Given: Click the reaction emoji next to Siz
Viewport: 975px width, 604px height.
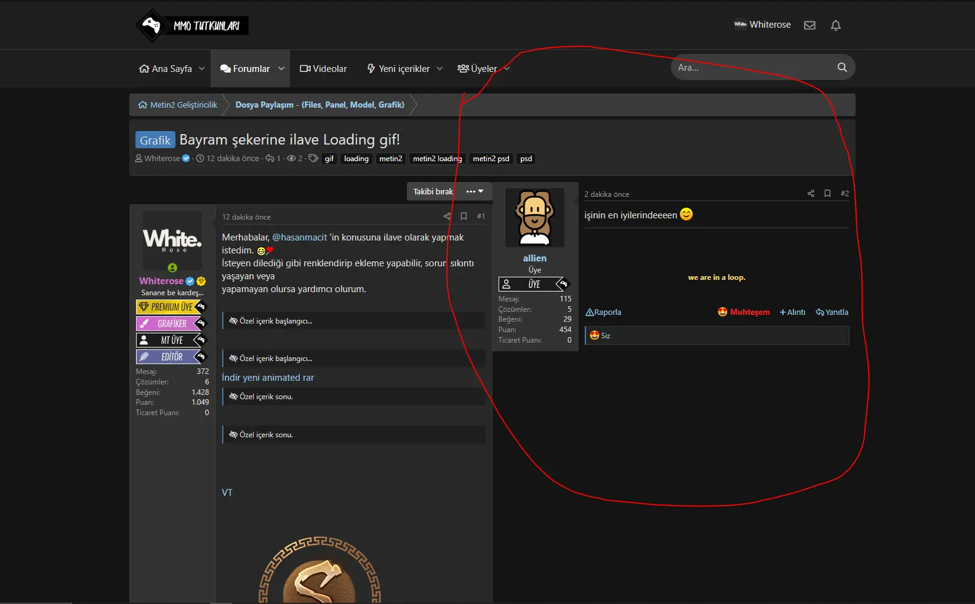Looking at the screenshot, I should [595, 335].
